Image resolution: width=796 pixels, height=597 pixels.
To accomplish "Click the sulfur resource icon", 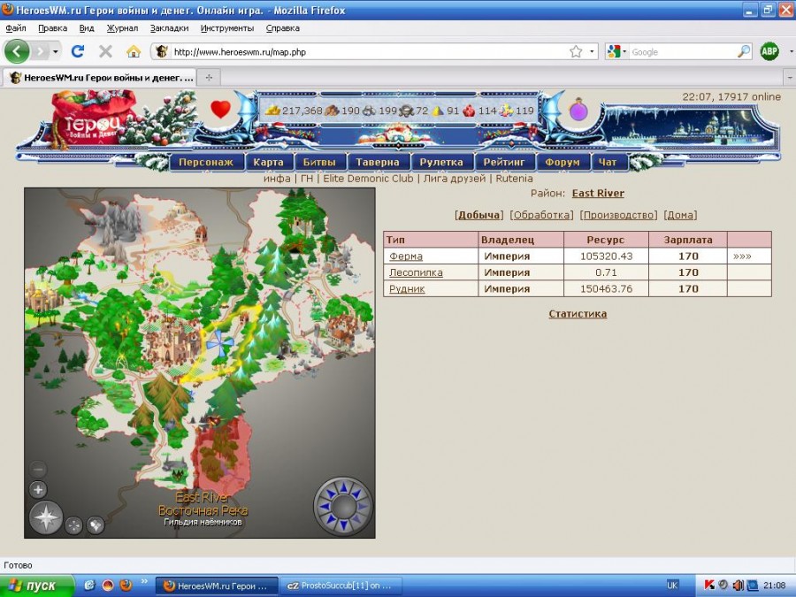I will tap(438, 111).
